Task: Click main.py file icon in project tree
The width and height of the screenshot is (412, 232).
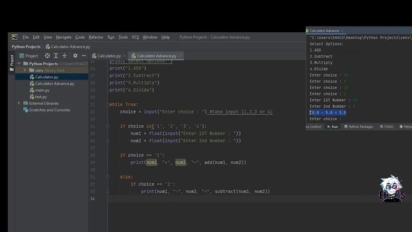Action: (32, 90)
